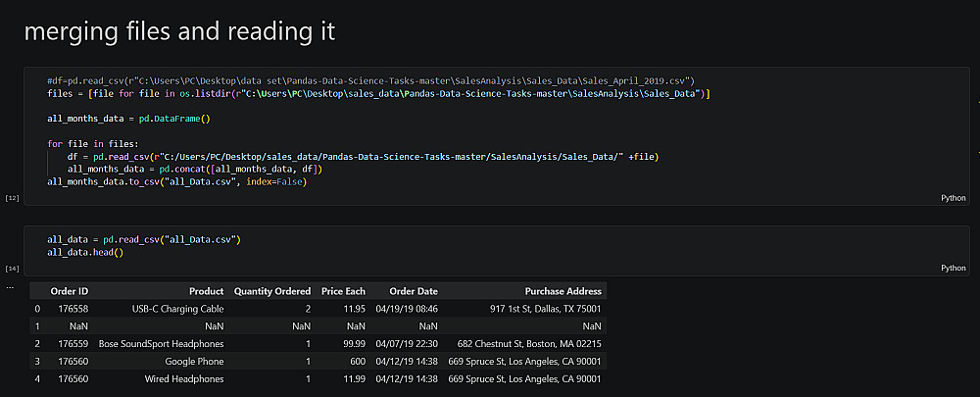This screenshot has width=980, height=397.
Task: Click the 'for file in files:' line
Action: coord(93,144)
